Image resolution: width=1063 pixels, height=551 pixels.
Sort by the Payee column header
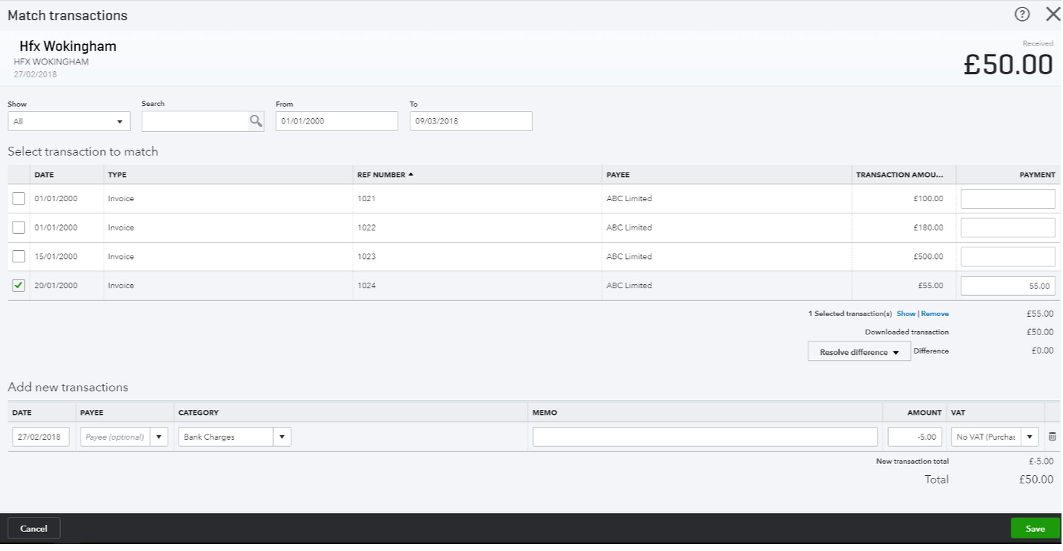[x=618, y=175]
